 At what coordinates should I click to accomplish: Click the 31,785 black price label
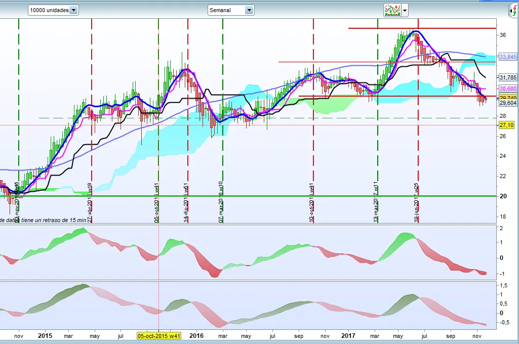(507, 77)
